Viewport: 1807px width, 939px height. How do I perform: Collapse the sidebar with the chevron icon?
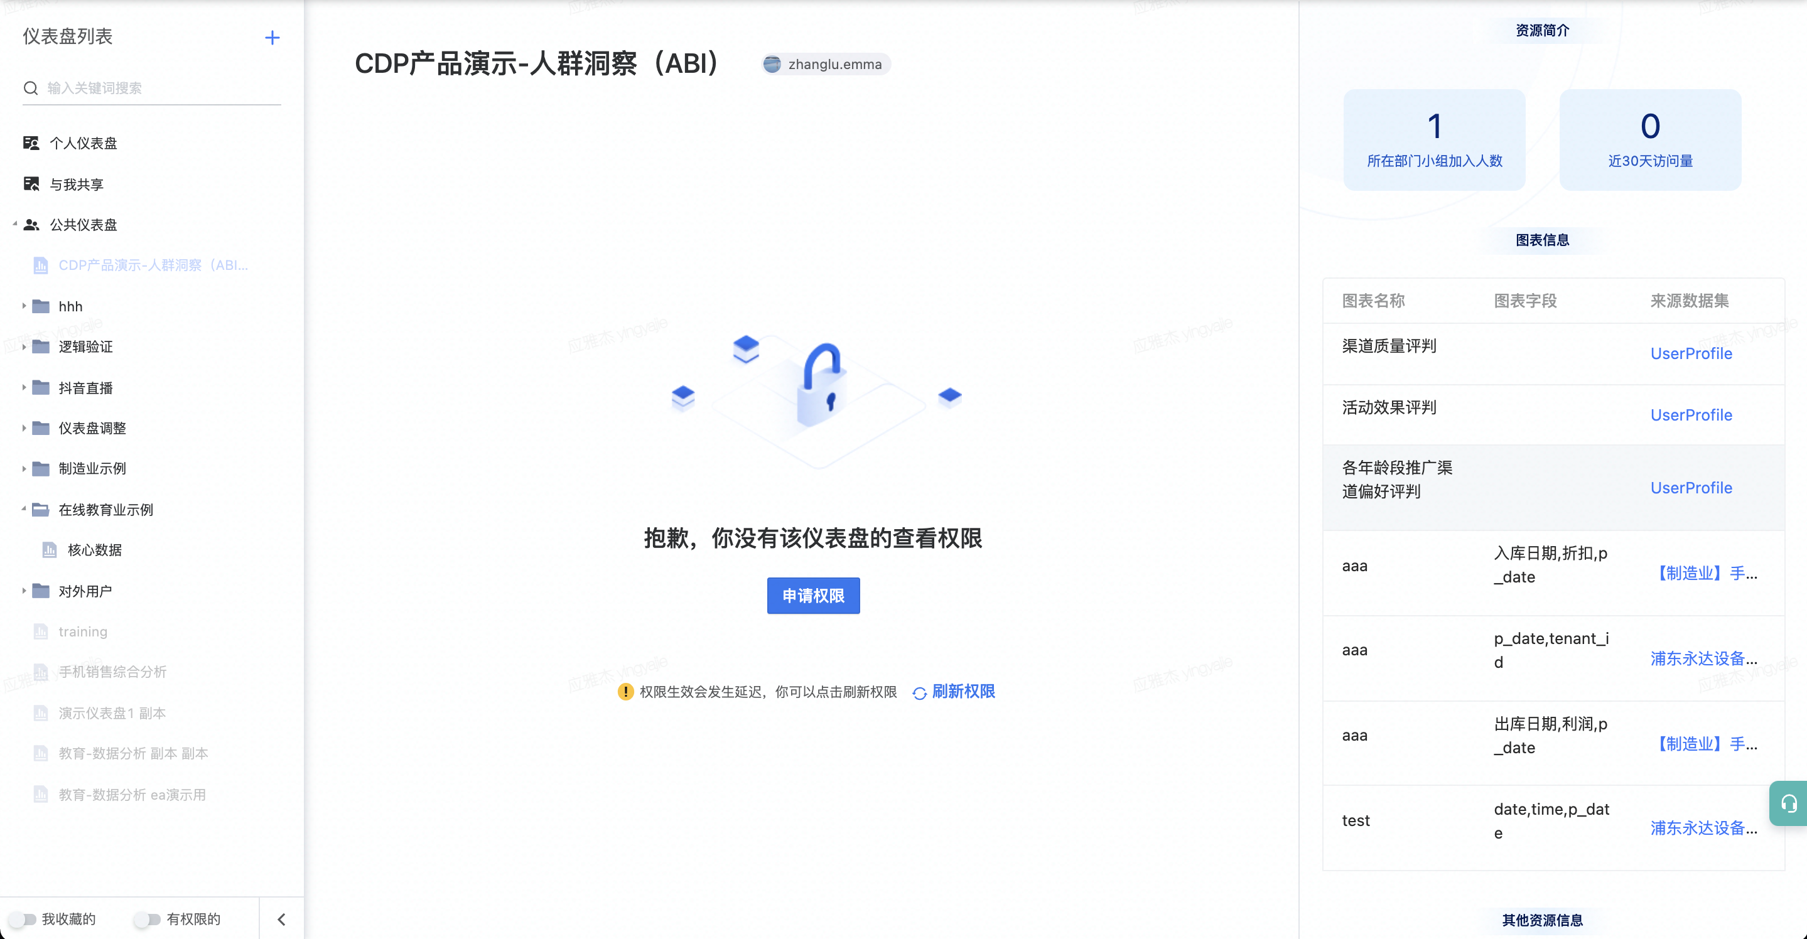(281, 920)
